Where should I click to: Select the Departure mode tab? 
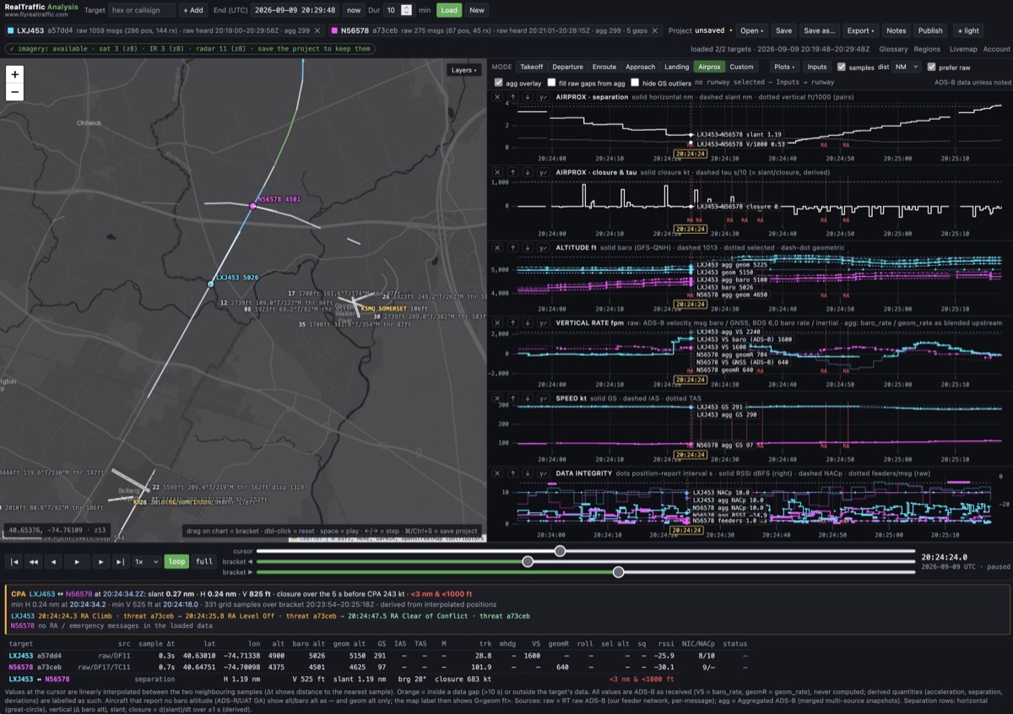coord(567,67)
